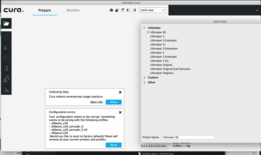Open file with the folder icon
The width and height of the screenshot is (261, 155).
click(6, 23)
